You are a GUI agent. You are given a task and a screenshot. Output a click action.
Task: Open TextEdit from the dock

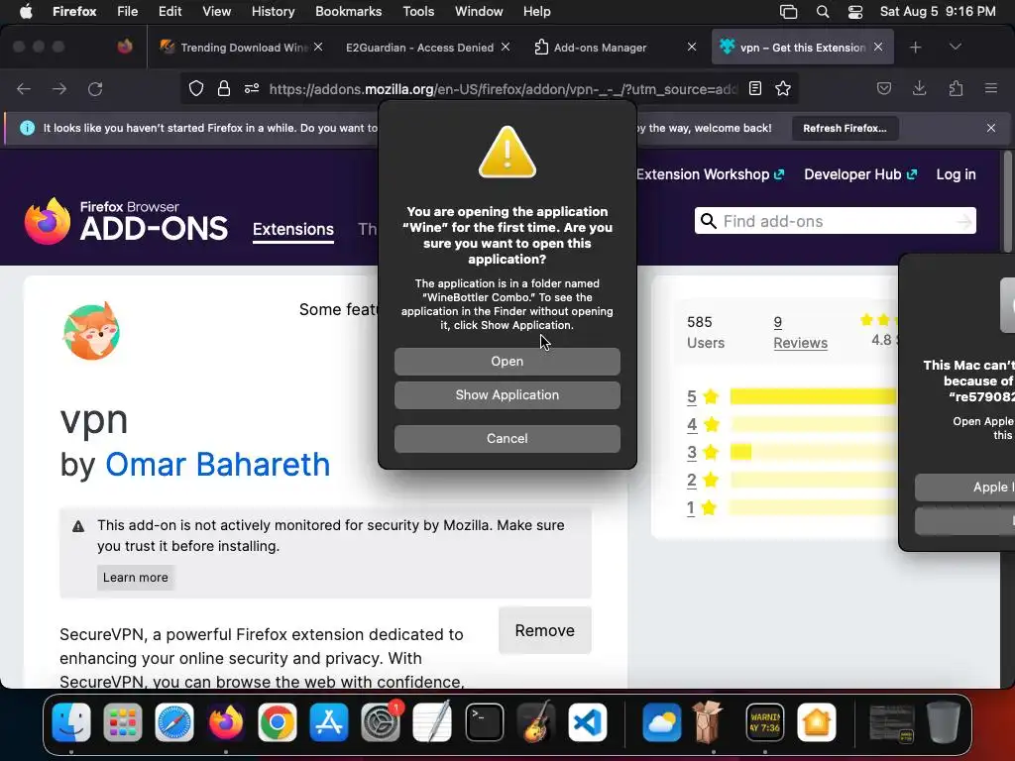(432, 722)
